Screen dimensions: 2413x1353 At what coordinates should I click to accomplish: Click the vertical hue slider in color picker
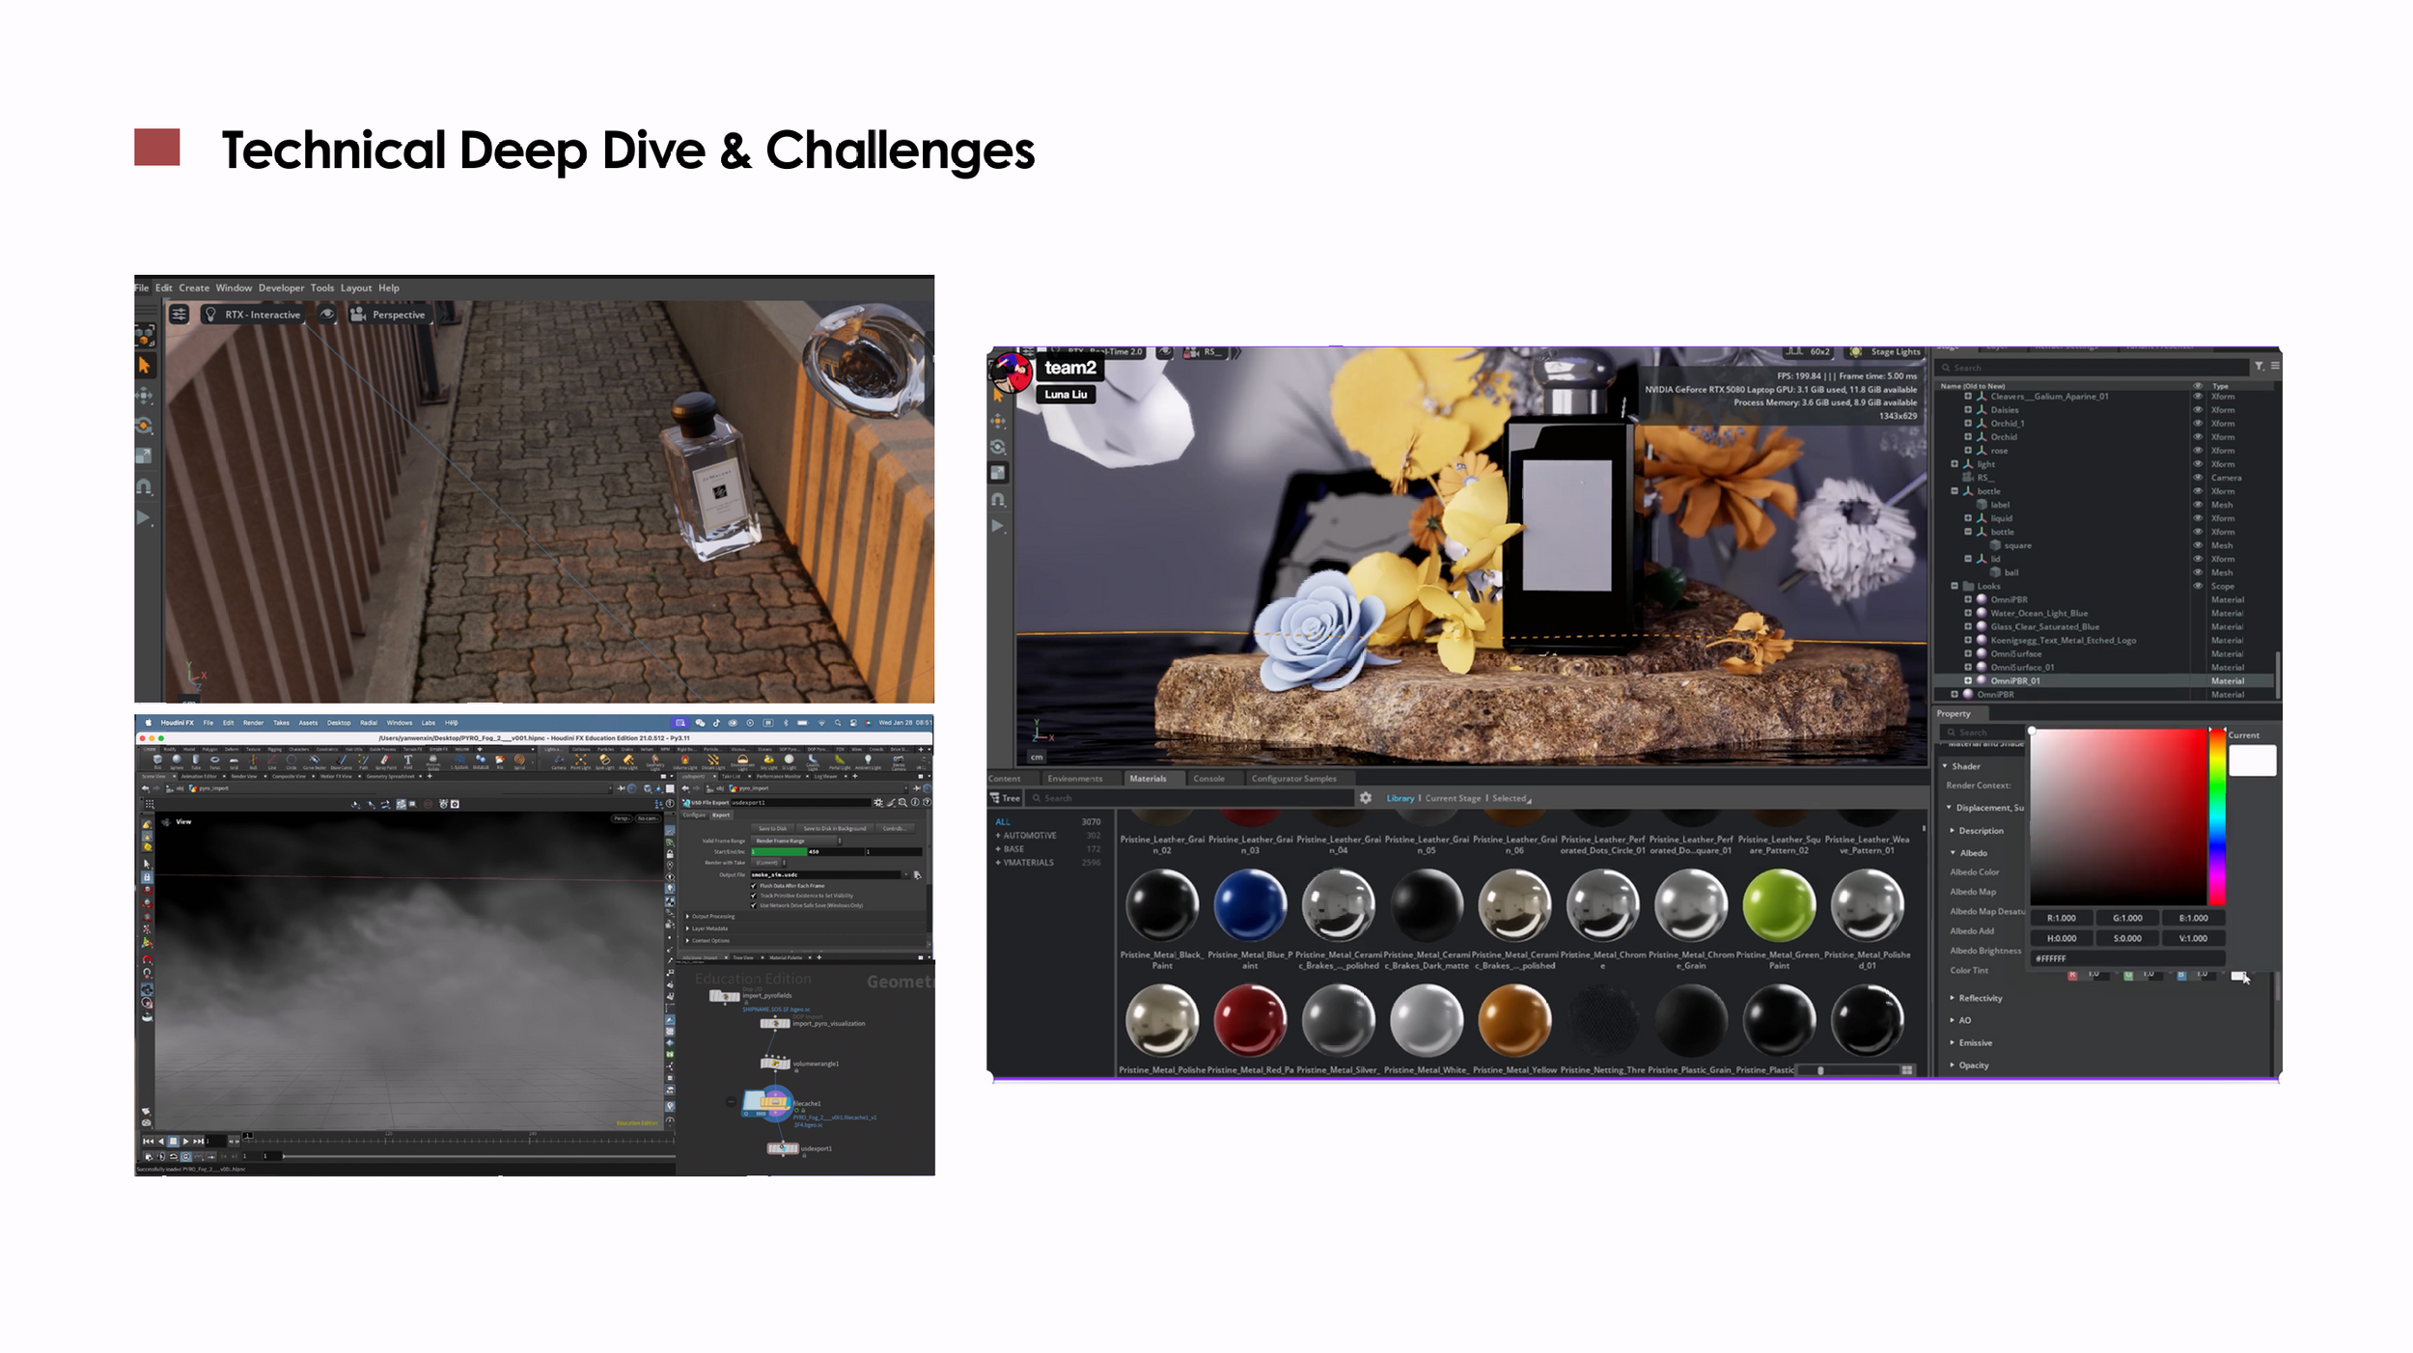2217,815
